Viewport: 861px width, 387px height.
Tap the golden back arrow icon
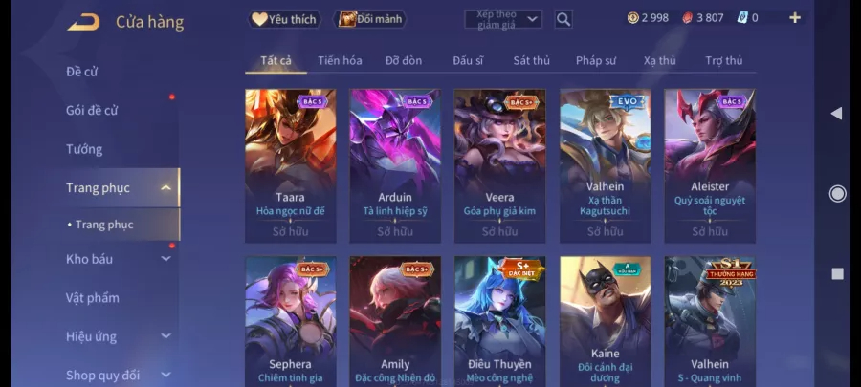(x=83, y=23)
